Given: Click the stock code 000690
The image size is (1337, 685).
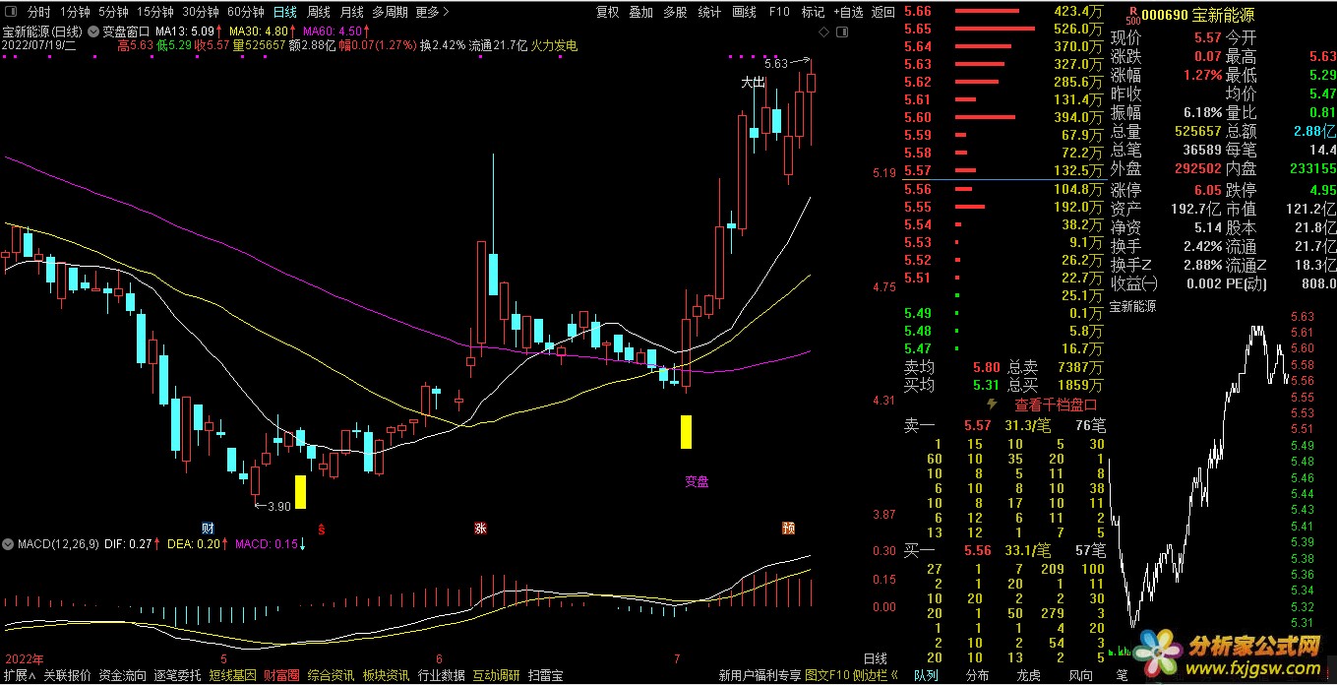Looking at the screenshot, I should coord(1166,15).
